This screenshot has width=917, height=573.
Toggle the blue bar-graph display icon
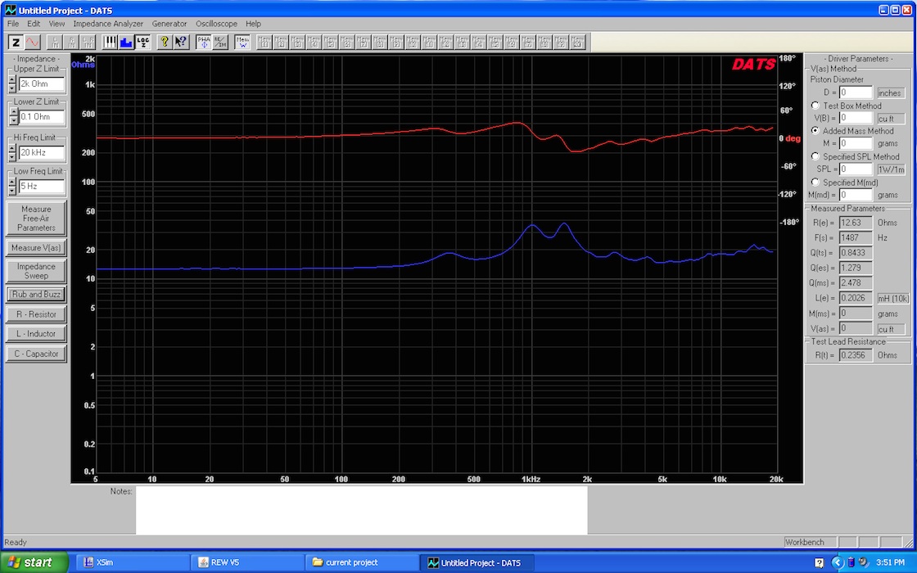pos(126,42)
